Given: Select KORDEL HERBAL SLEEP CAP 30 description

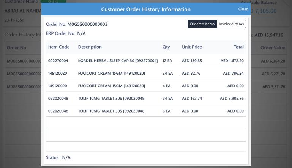Looking at the screenshot, I should tap(118, 61).
